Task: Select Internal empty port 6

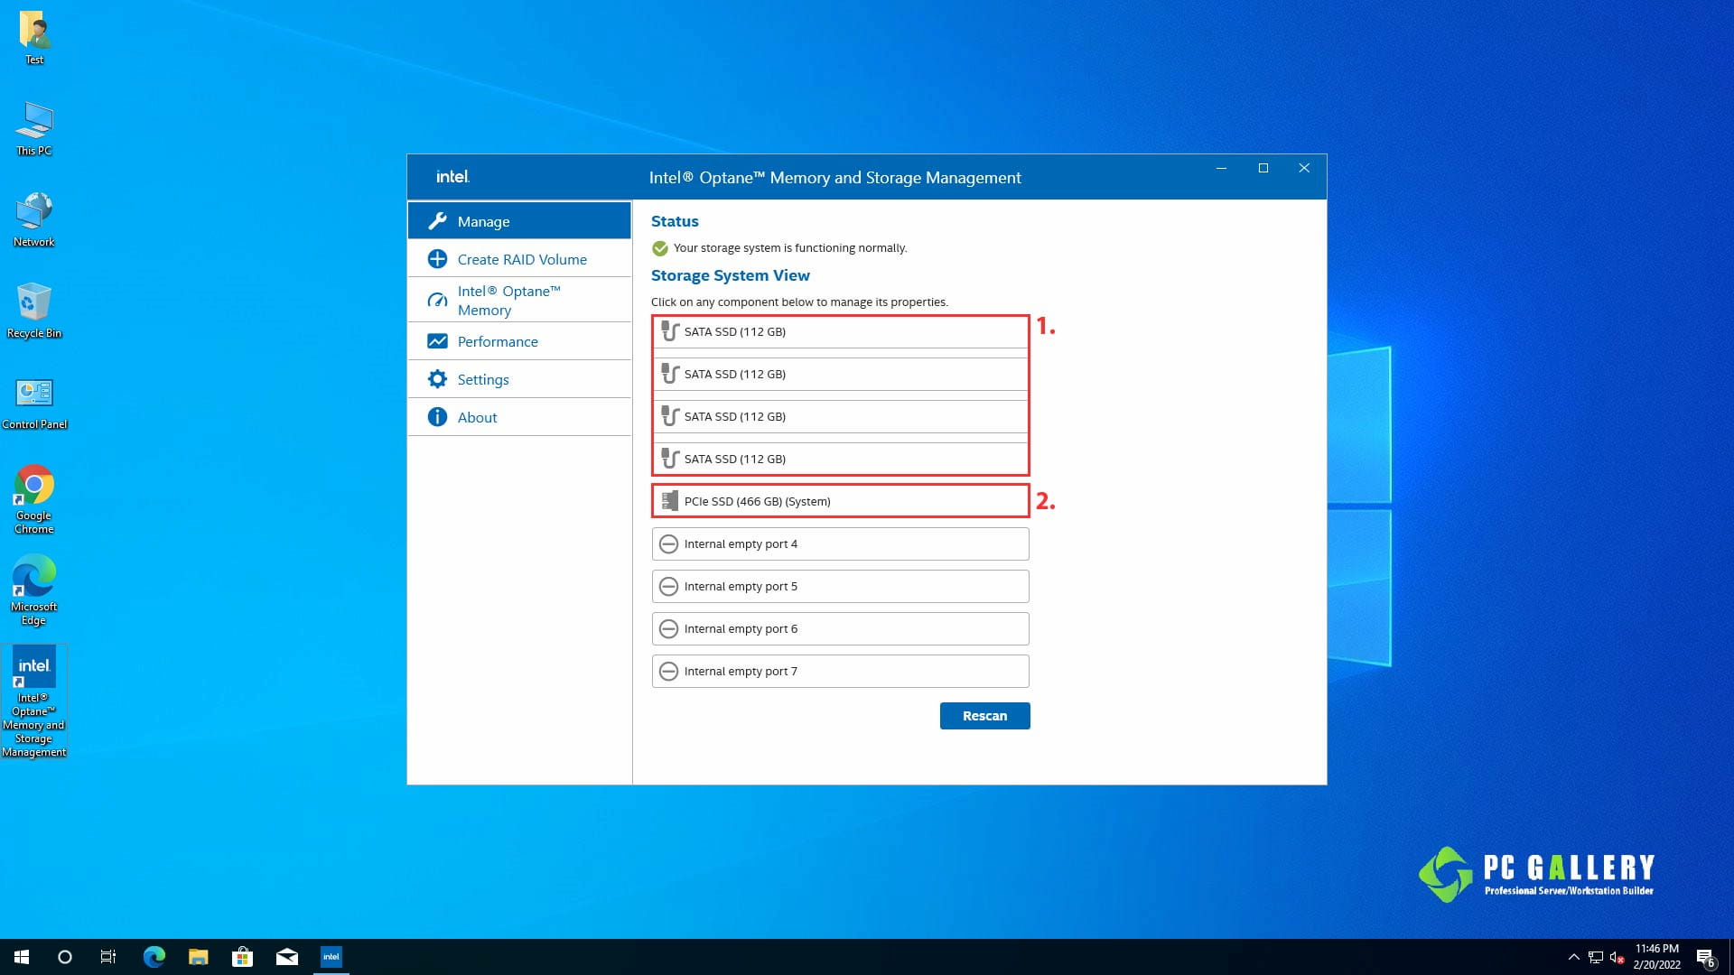Action: point(840,628)
